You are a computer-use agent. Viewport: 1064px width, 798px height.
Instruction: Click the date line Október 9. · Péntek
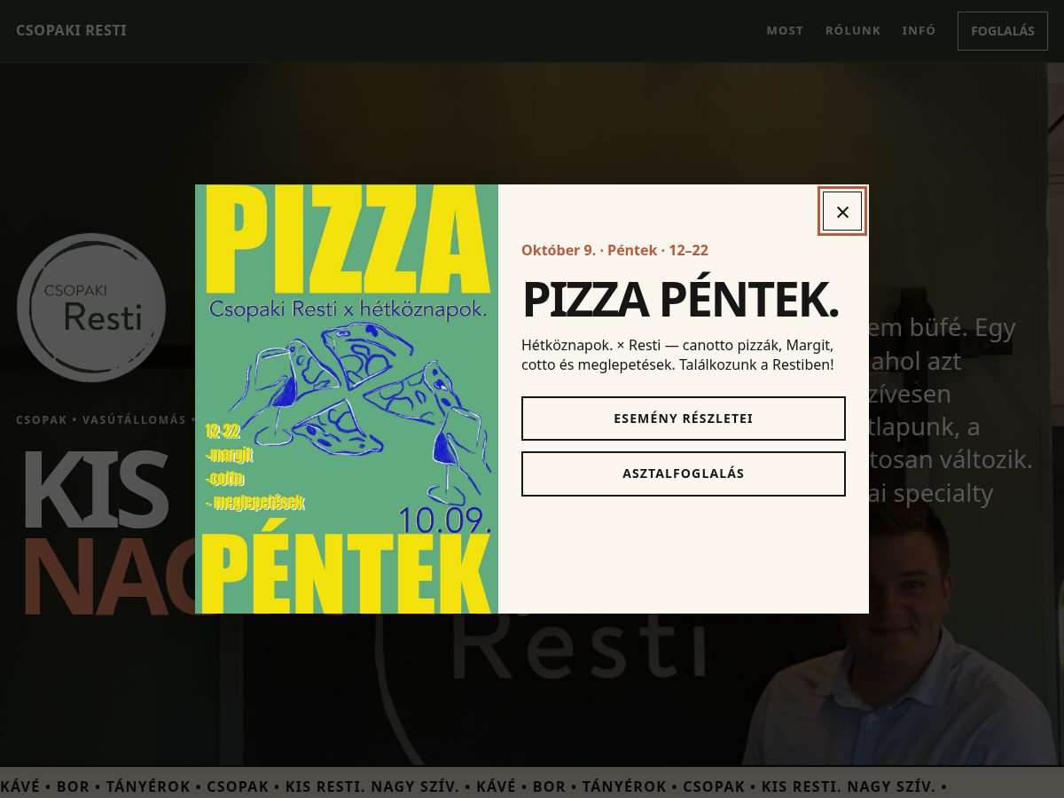pos(614,250)
